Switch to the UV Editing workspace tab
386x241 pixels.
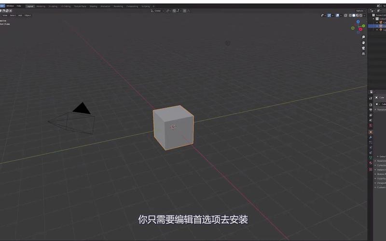(66, 6)
